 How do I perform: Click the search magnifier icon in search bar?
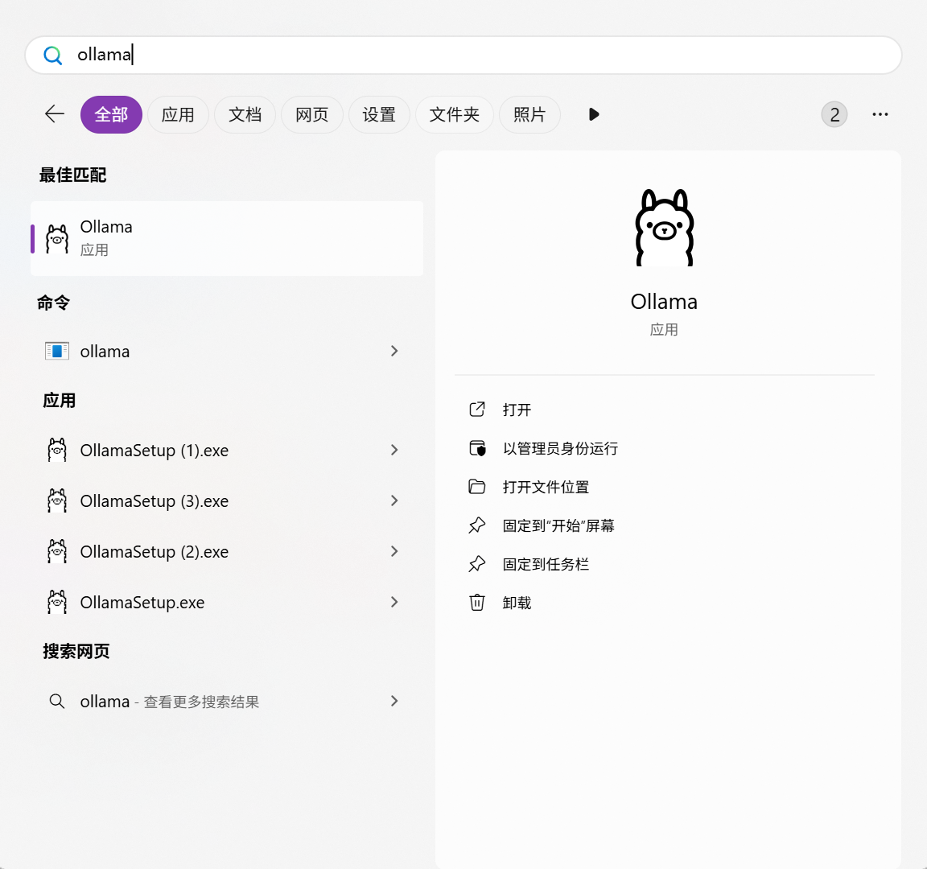tap(51, 55)
